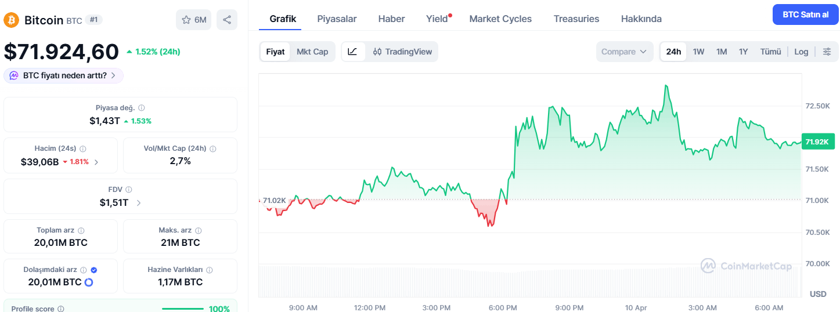Open the share icon button
The width and height of the screenshot is (840, 312).
coord(227,20)
